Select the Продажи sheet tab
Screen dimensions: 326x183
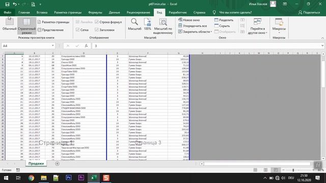(x=36, y=164)
